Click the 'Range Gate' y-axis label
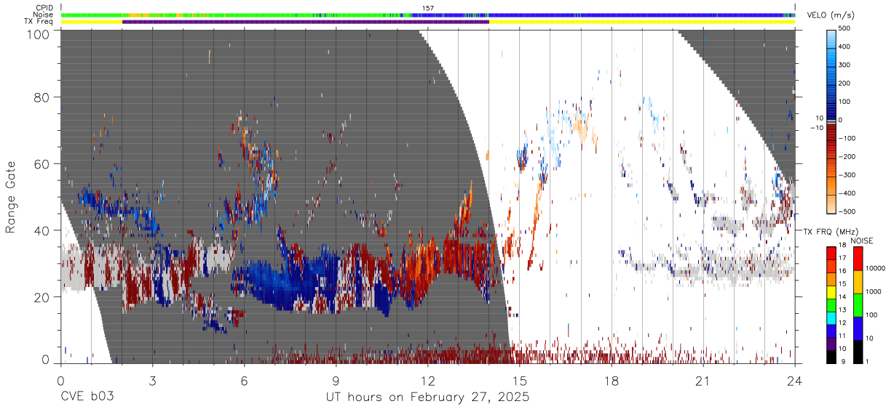This screenshot has width=894, height=412. 11,198
